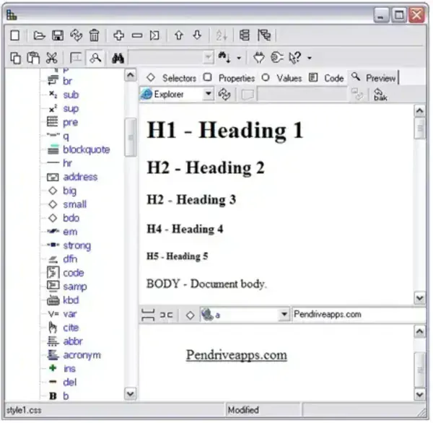Click the sort A-Z icon
Image resolution: width=433 pixels, height=423 pixels.
pos(222,35)
